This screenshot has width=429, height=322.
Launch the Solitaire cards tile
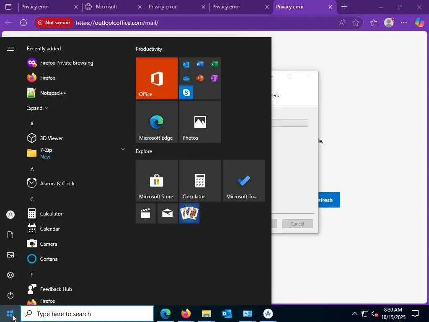(x=189, y=213)
